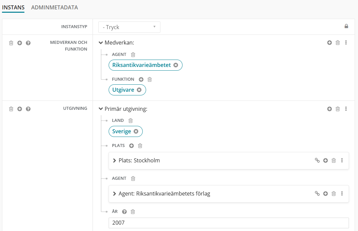This screenshot has height=231, width=358.
Task: Collapse the Medverkan section
Action: click(101, 43)
